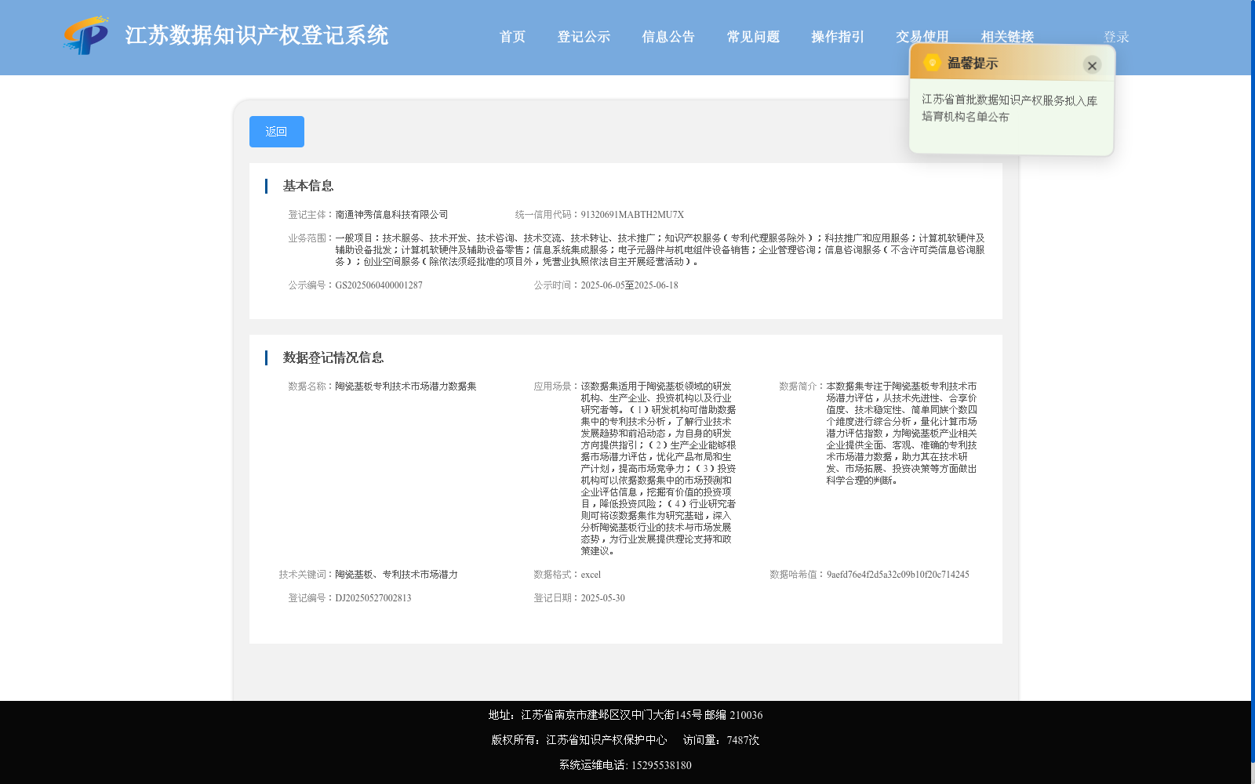Click the 数据简介 description paragraph
Viewport: 1255px width, 784px height.
(901, 434)
